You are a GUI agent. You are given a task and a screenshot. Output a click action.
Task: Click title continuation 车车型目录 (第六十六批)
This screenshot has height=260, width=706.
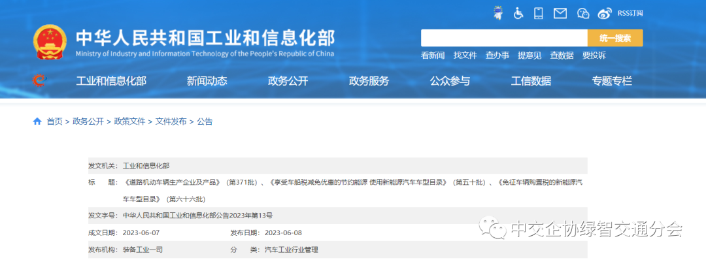tap(164, 199)
